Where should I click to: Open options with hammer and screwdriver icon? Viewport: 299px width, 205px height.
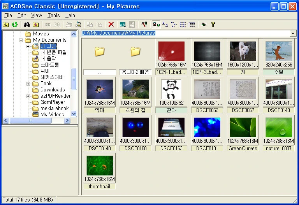(144, 25)
